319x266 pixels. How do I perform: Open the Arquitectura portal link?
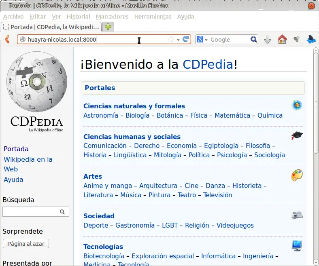[158, 186]
